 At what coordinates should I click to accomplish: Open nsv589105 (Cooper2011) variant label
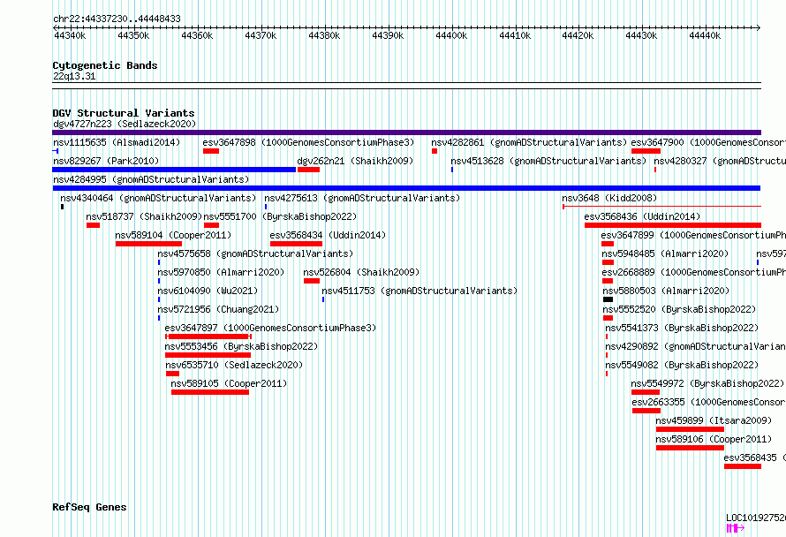click(x=229, y=383)
